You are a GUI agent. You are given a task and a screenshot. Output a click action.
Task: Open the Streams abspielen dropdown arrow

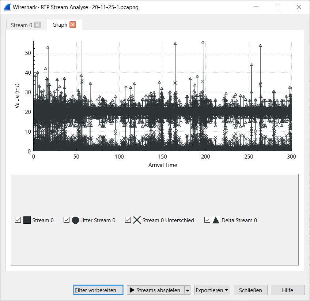[188, 290]
